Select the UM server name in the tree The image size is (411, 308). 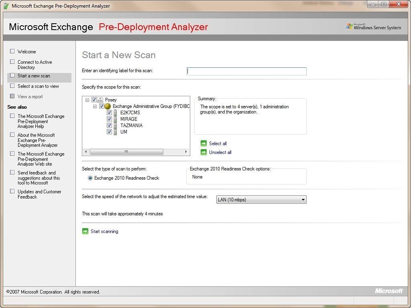coord(124,132)
